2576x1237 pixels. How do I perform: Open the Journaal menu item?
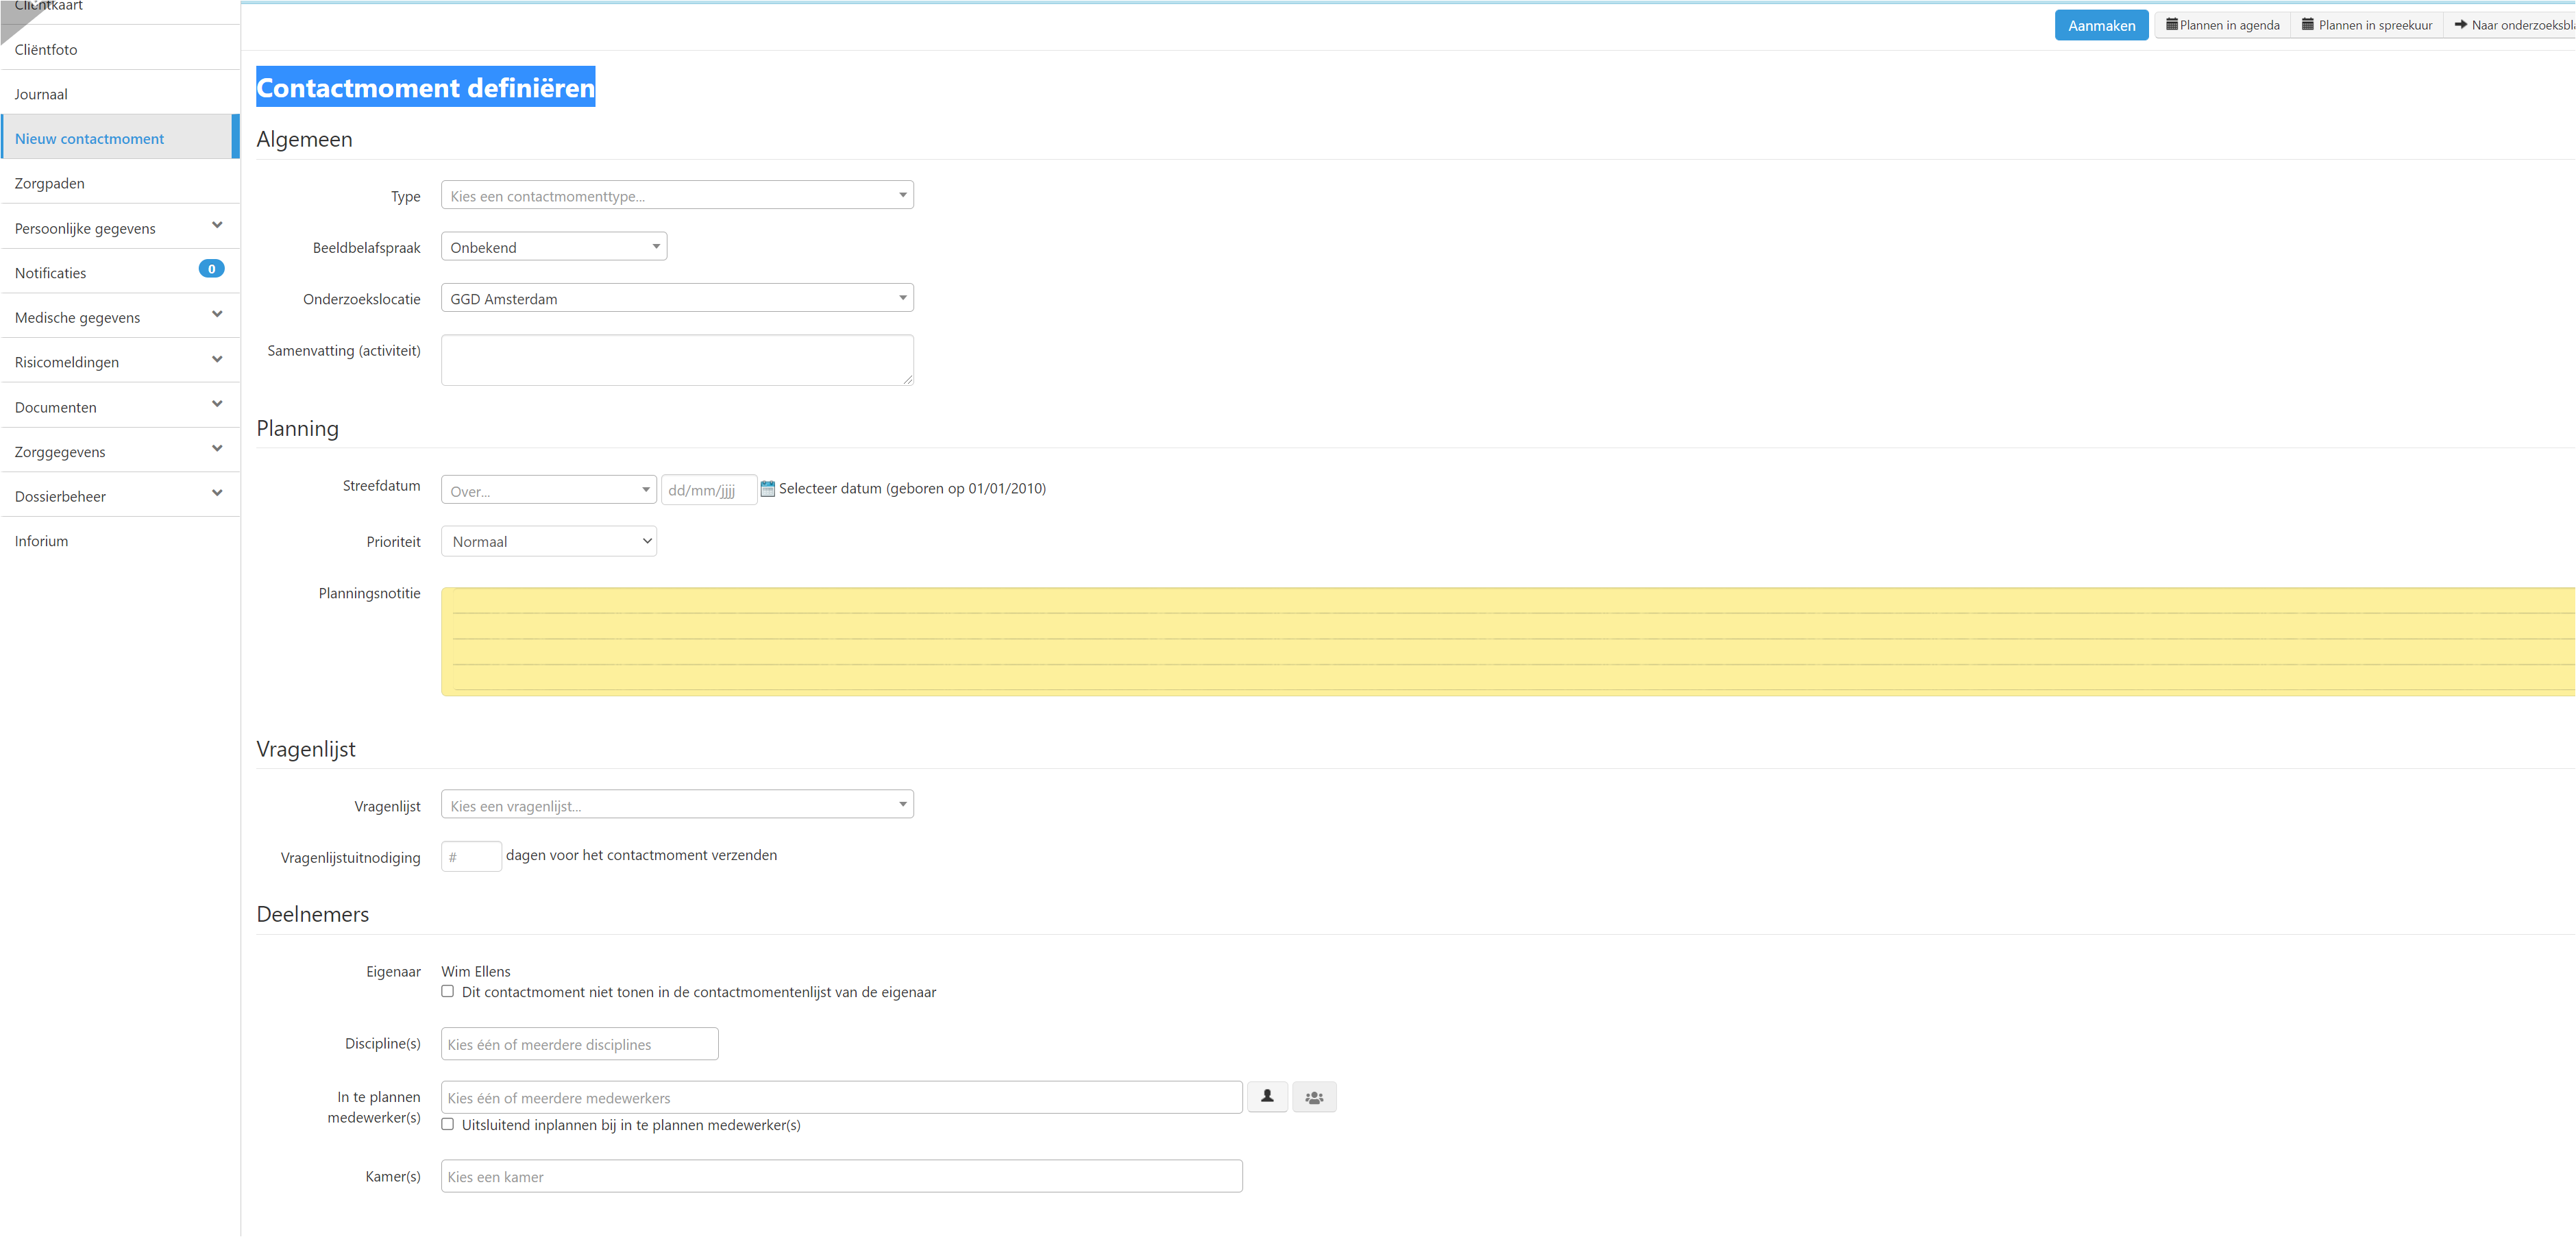41,94
